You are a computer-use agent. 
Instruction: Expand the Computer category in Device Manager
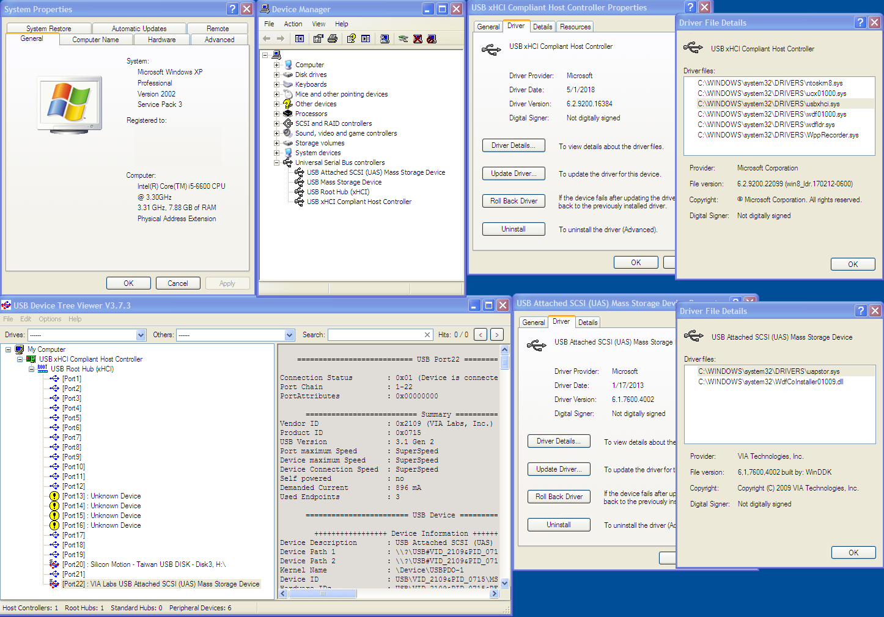(x=276, y=65)
